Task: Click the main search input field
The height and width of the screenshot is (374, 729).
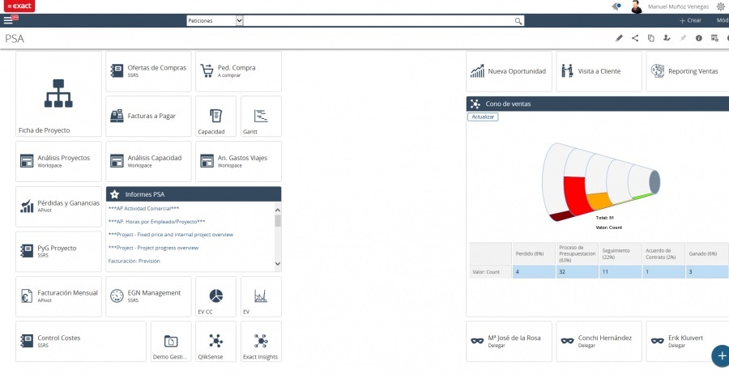Action: [379, 20]
